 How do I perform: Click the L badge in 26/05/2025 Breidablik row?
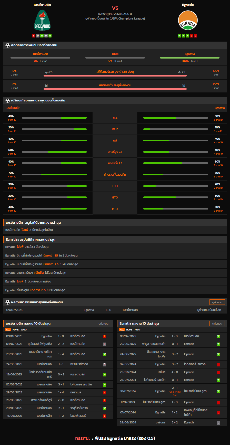[x=105, y=400]
